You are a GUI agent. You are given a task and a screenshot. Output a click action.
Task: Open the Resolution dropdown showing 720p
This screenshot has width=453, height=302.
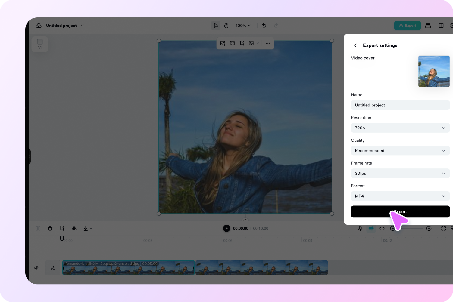tap(400, 128)
